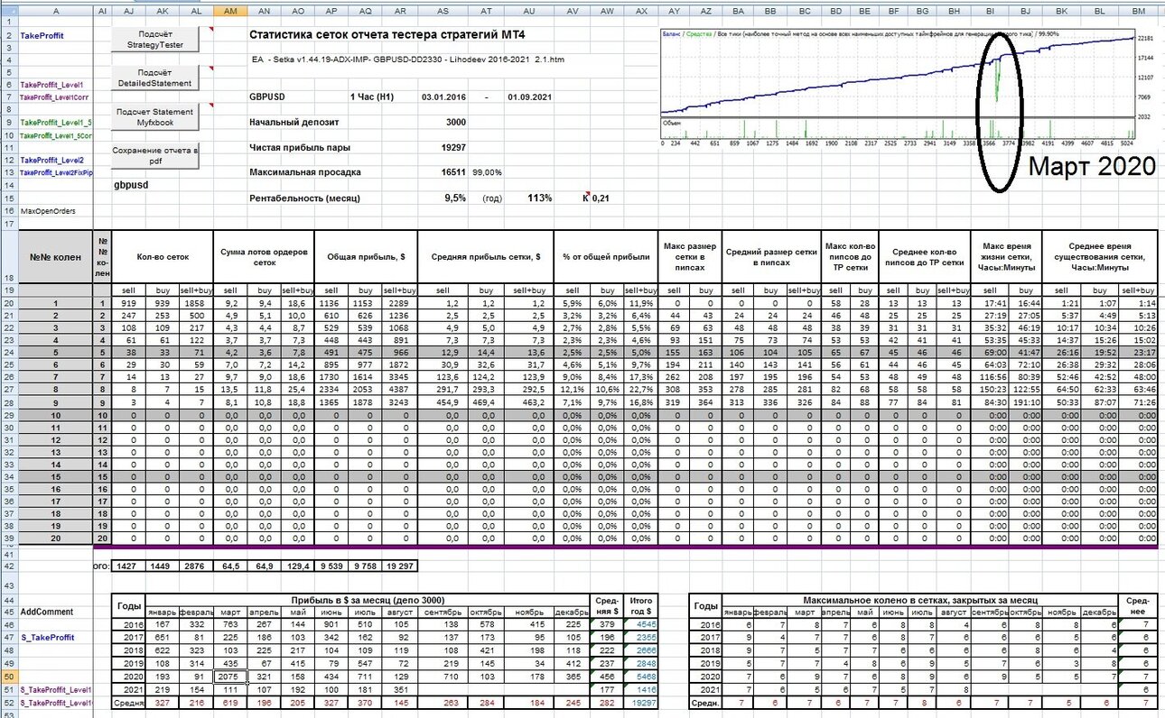Screen dimensions: 1165x718
Task: Select column header A
Action: (56, 11)
